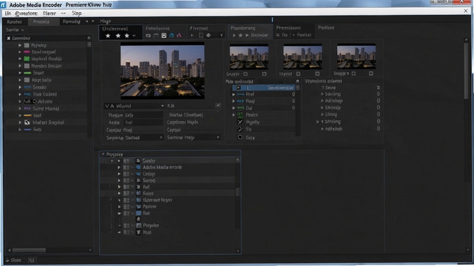Close the panel with the X under title bar

coord(466,11)
